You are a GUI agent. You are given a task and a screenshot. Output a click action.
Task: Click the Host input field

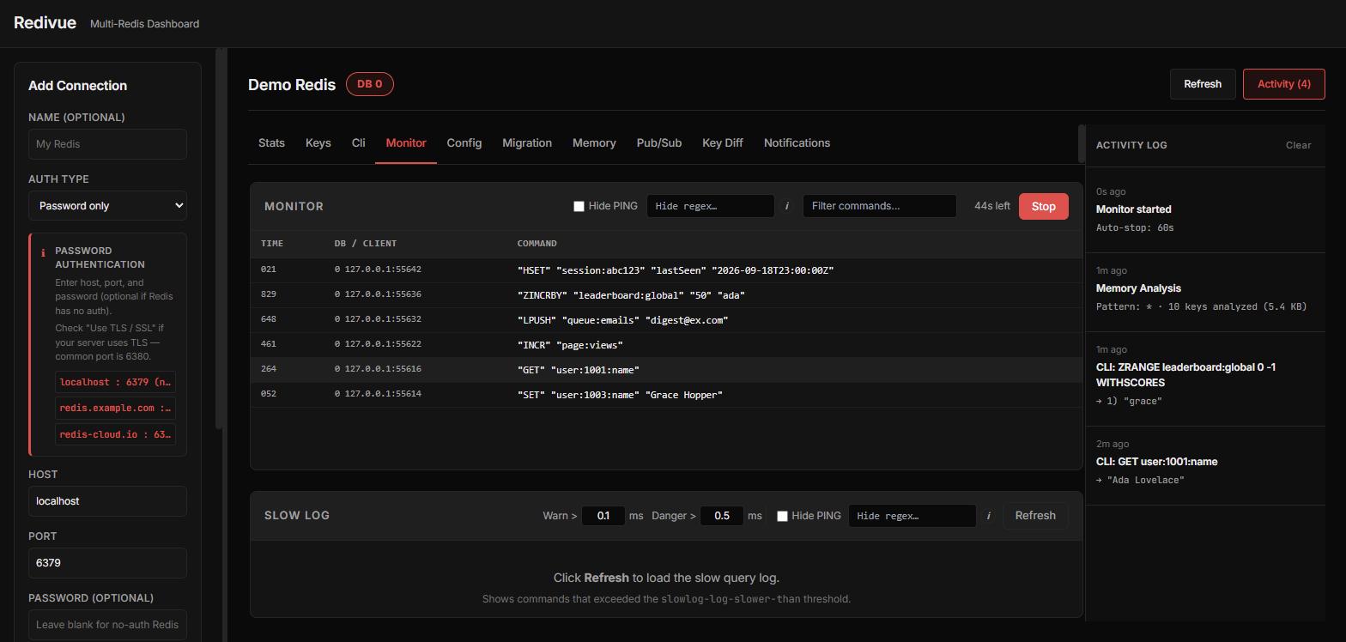107,501
